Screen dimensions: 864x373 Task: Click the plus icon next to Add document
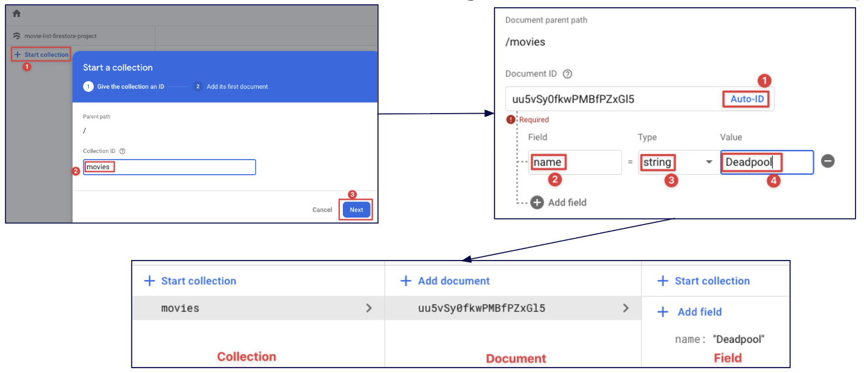[x=406, y=281]
